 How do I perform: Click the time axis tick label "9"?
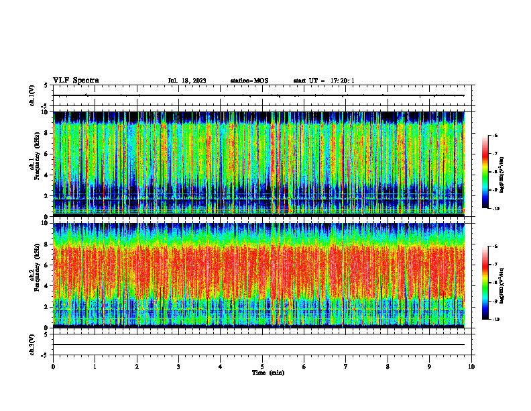[429, 367]
